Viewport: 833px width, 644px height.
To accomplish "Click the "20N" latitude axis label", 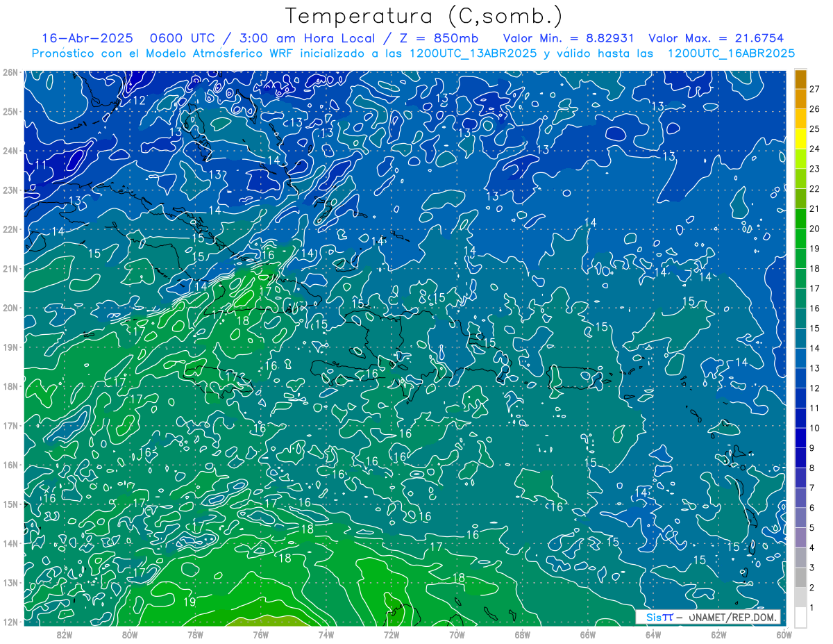I will [x=10, y=308].
